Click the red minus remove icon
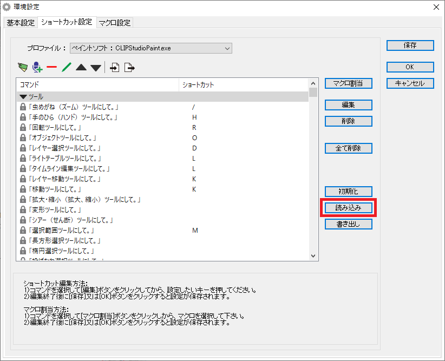Image resolution: width=445 pixels, height=361 pixels. pos(51,68)
